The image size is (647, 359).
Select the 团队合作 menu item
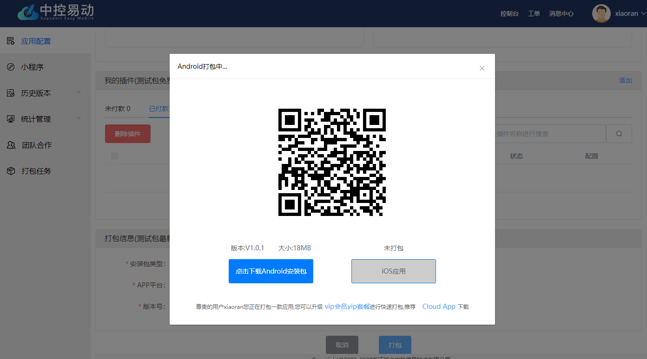[45, 145]
